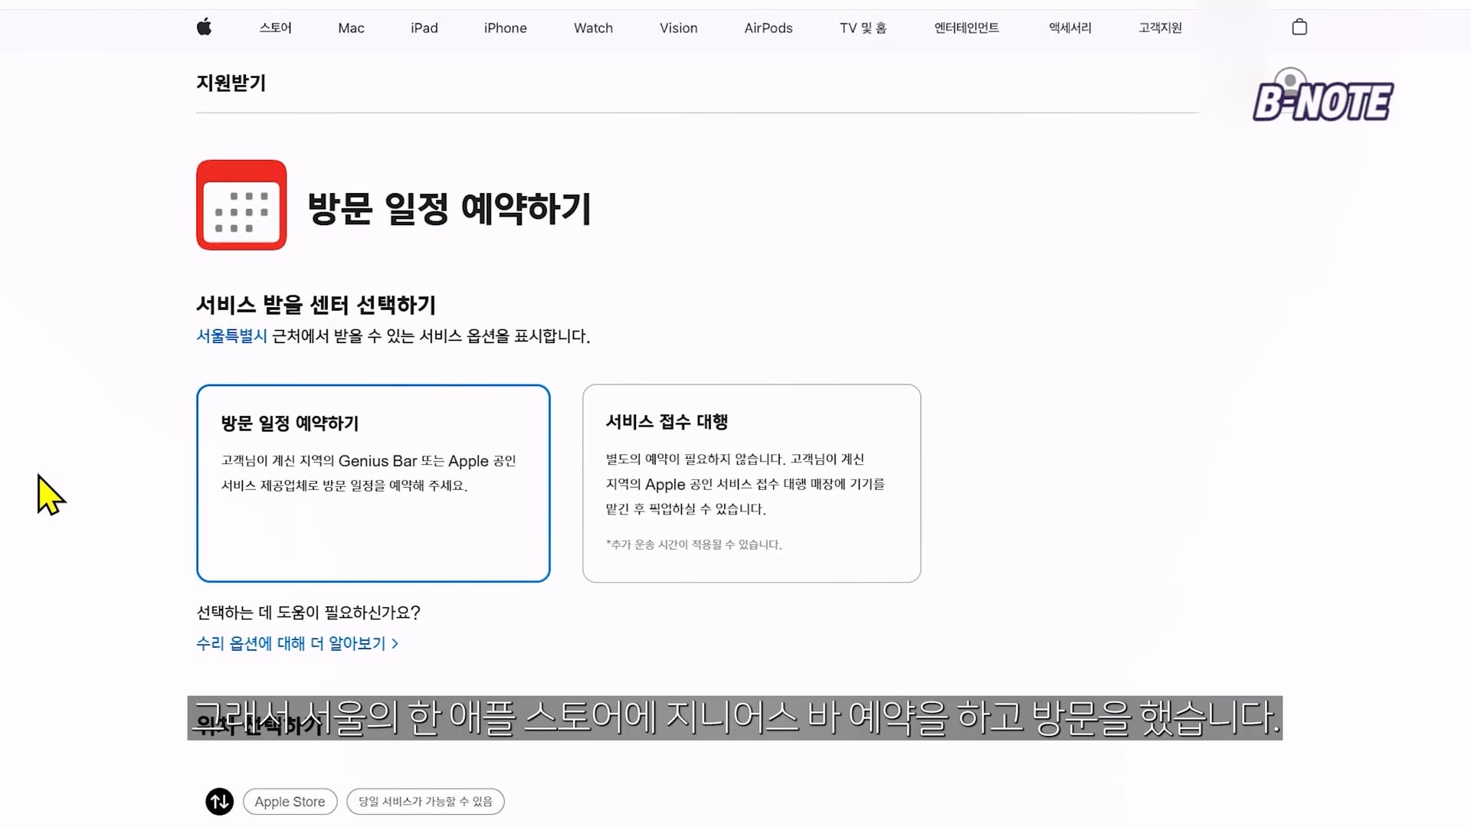
Task: Open the Vision menu item
Action: 679,28
